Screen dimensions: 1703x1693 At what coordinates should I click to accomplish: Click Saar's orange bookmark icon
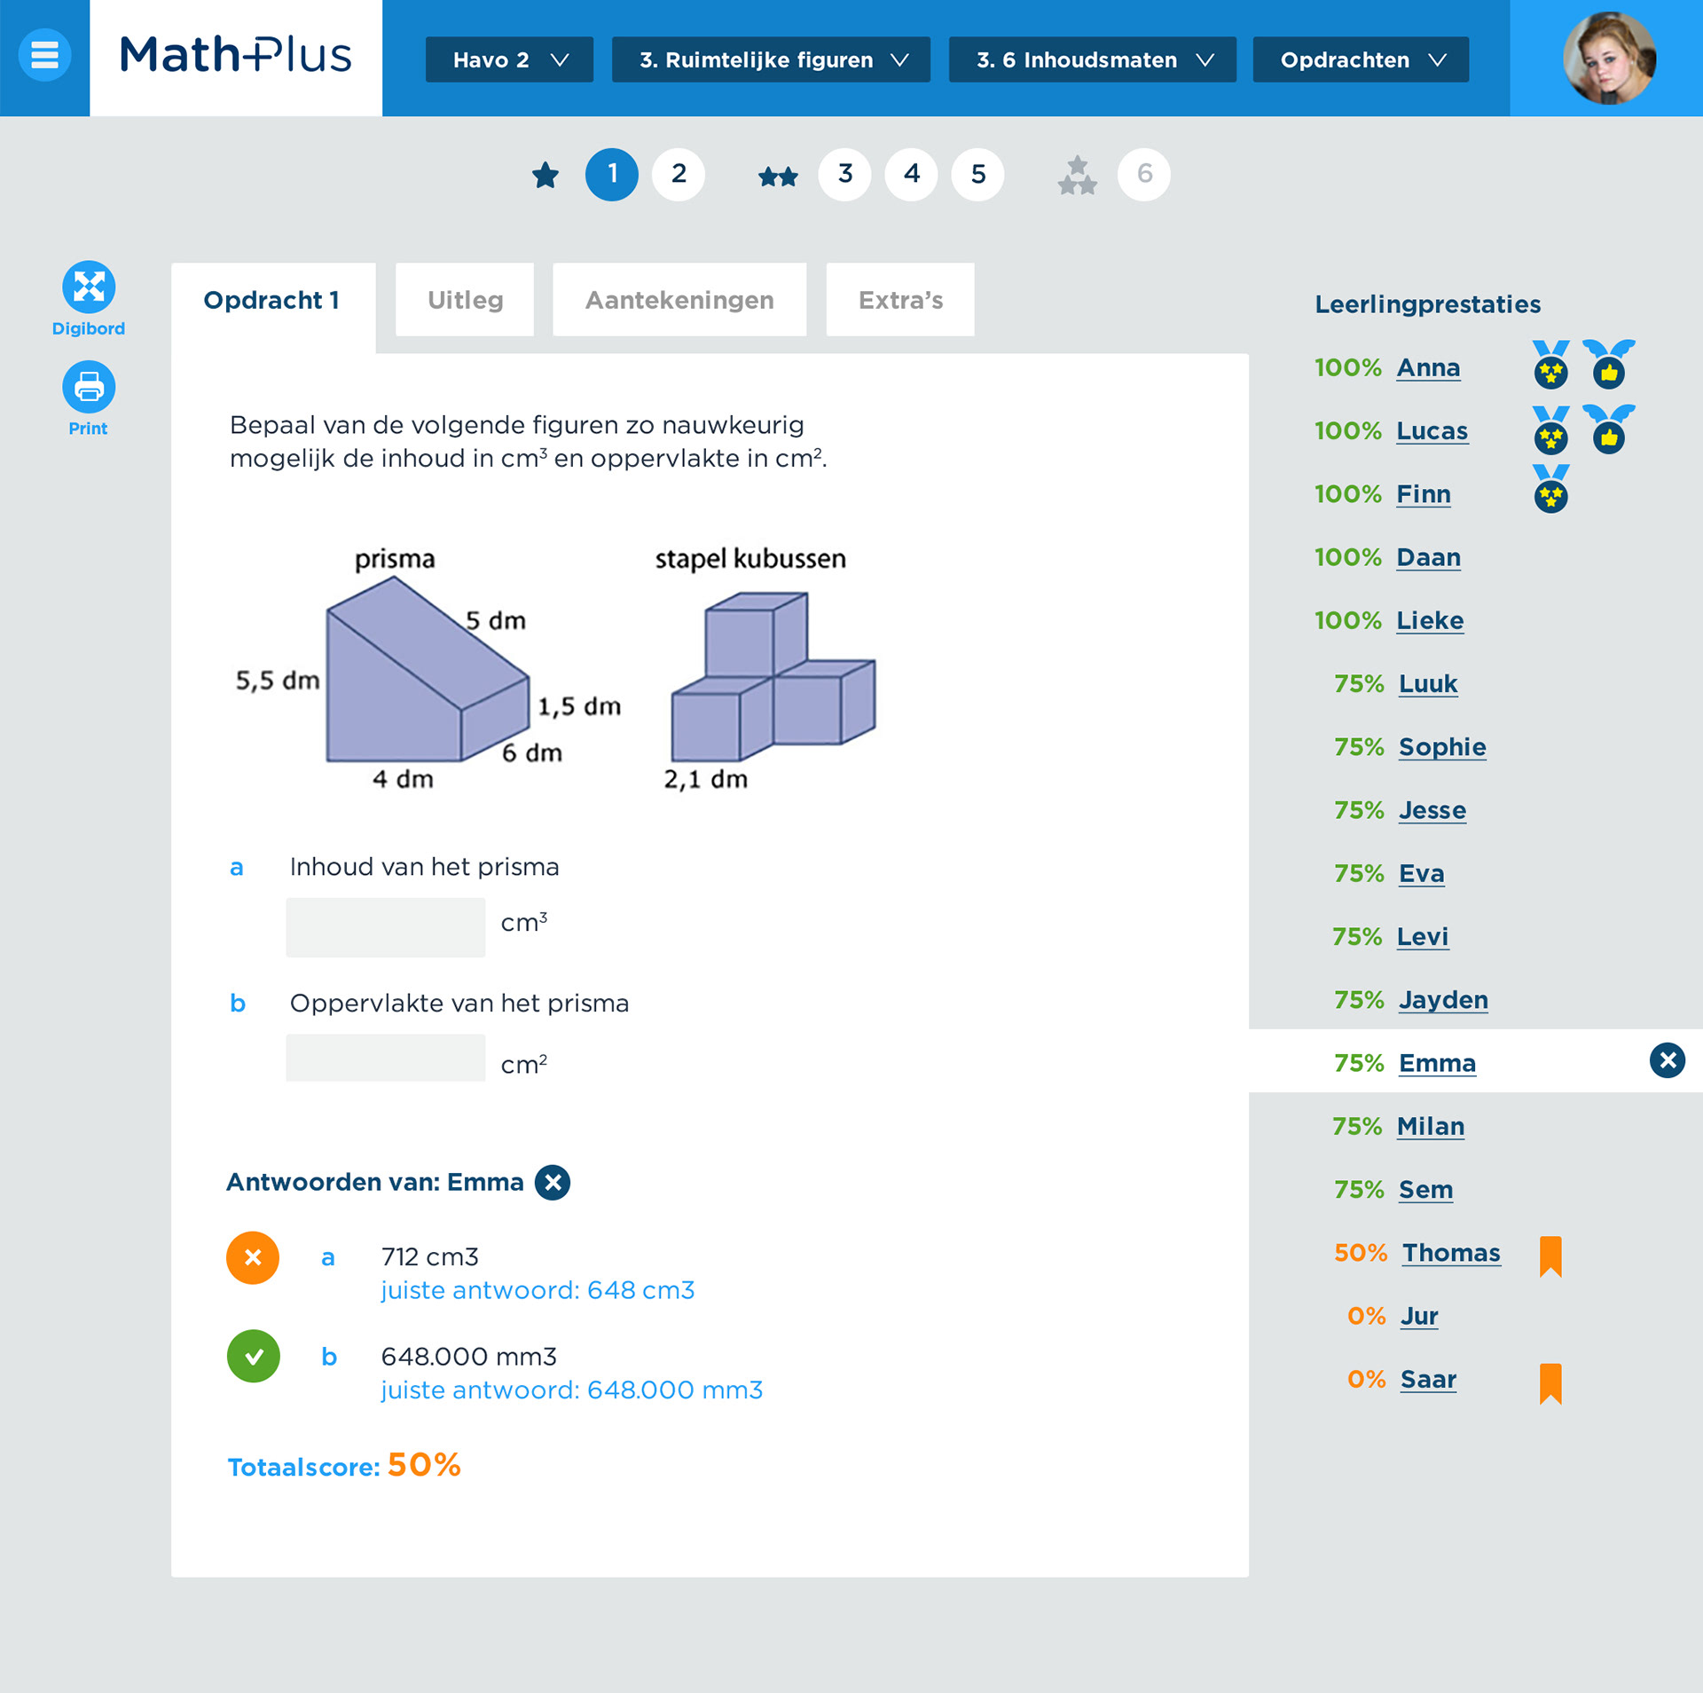pos(1550,1383)
